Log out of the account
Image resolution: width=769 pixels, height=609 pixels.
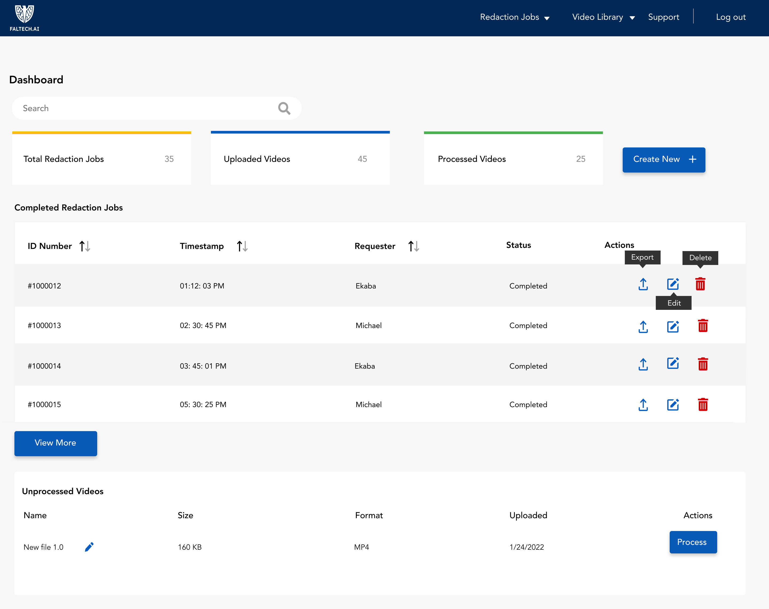point(731,17)
